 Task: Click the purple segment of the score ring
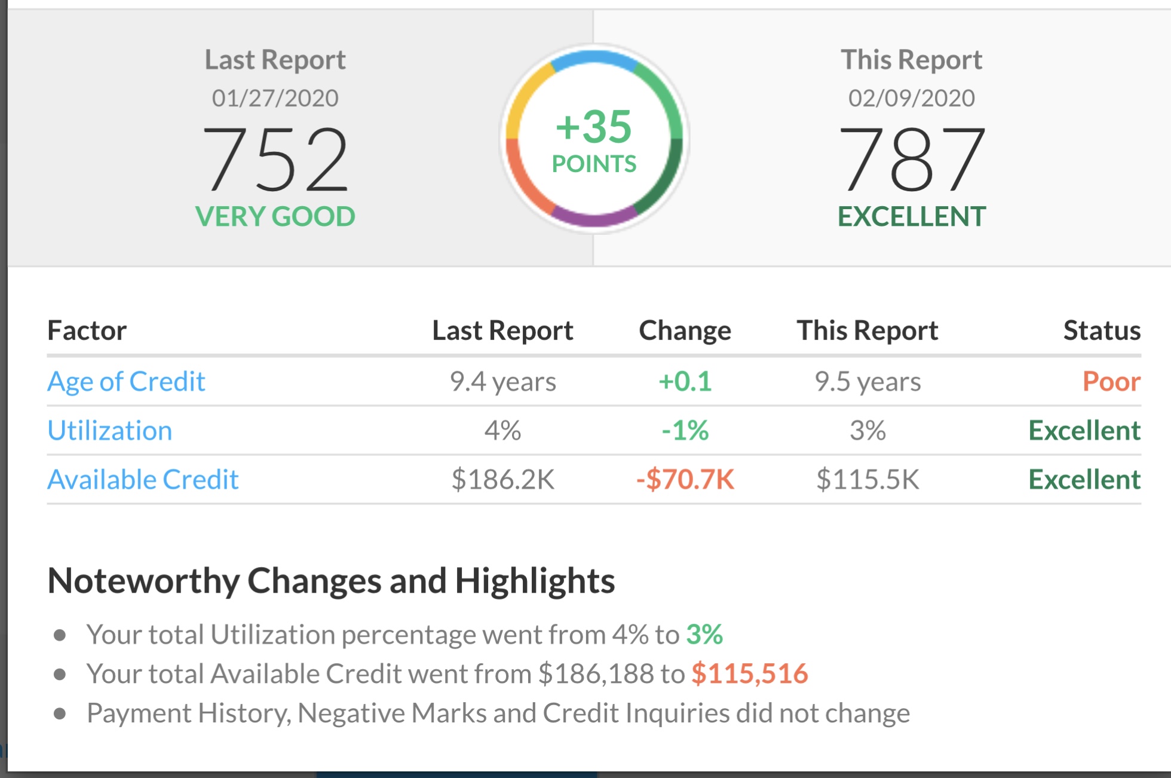pos(594,218)
